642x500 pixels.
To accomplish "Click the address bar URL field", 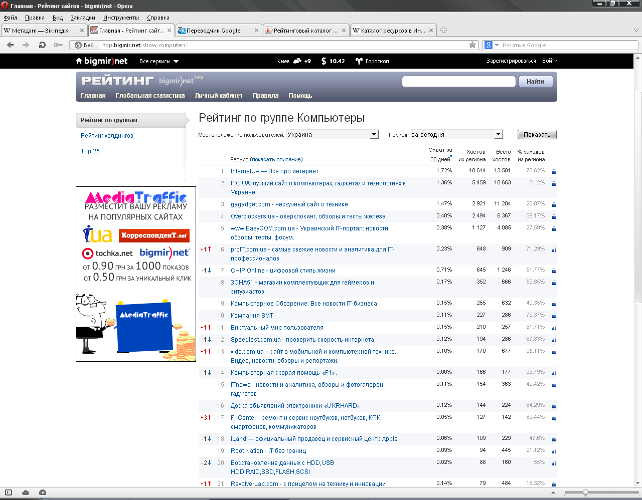I will point(284,45).
